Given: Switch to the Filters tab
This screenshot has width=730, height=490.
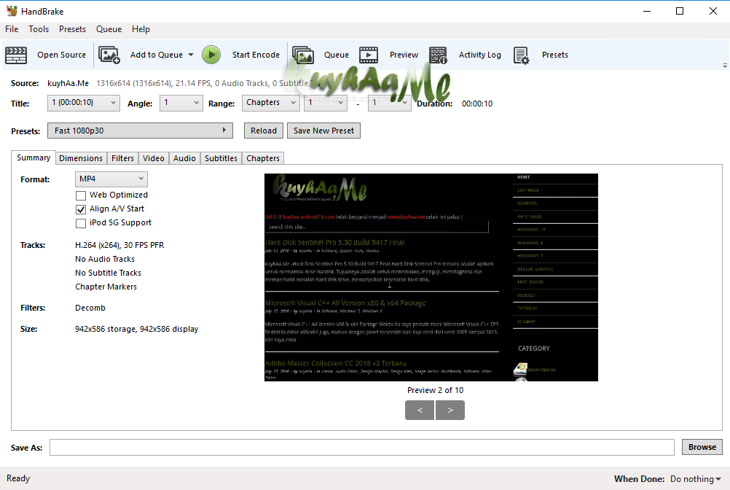Looking at the screenshot, I should [122, 158].
